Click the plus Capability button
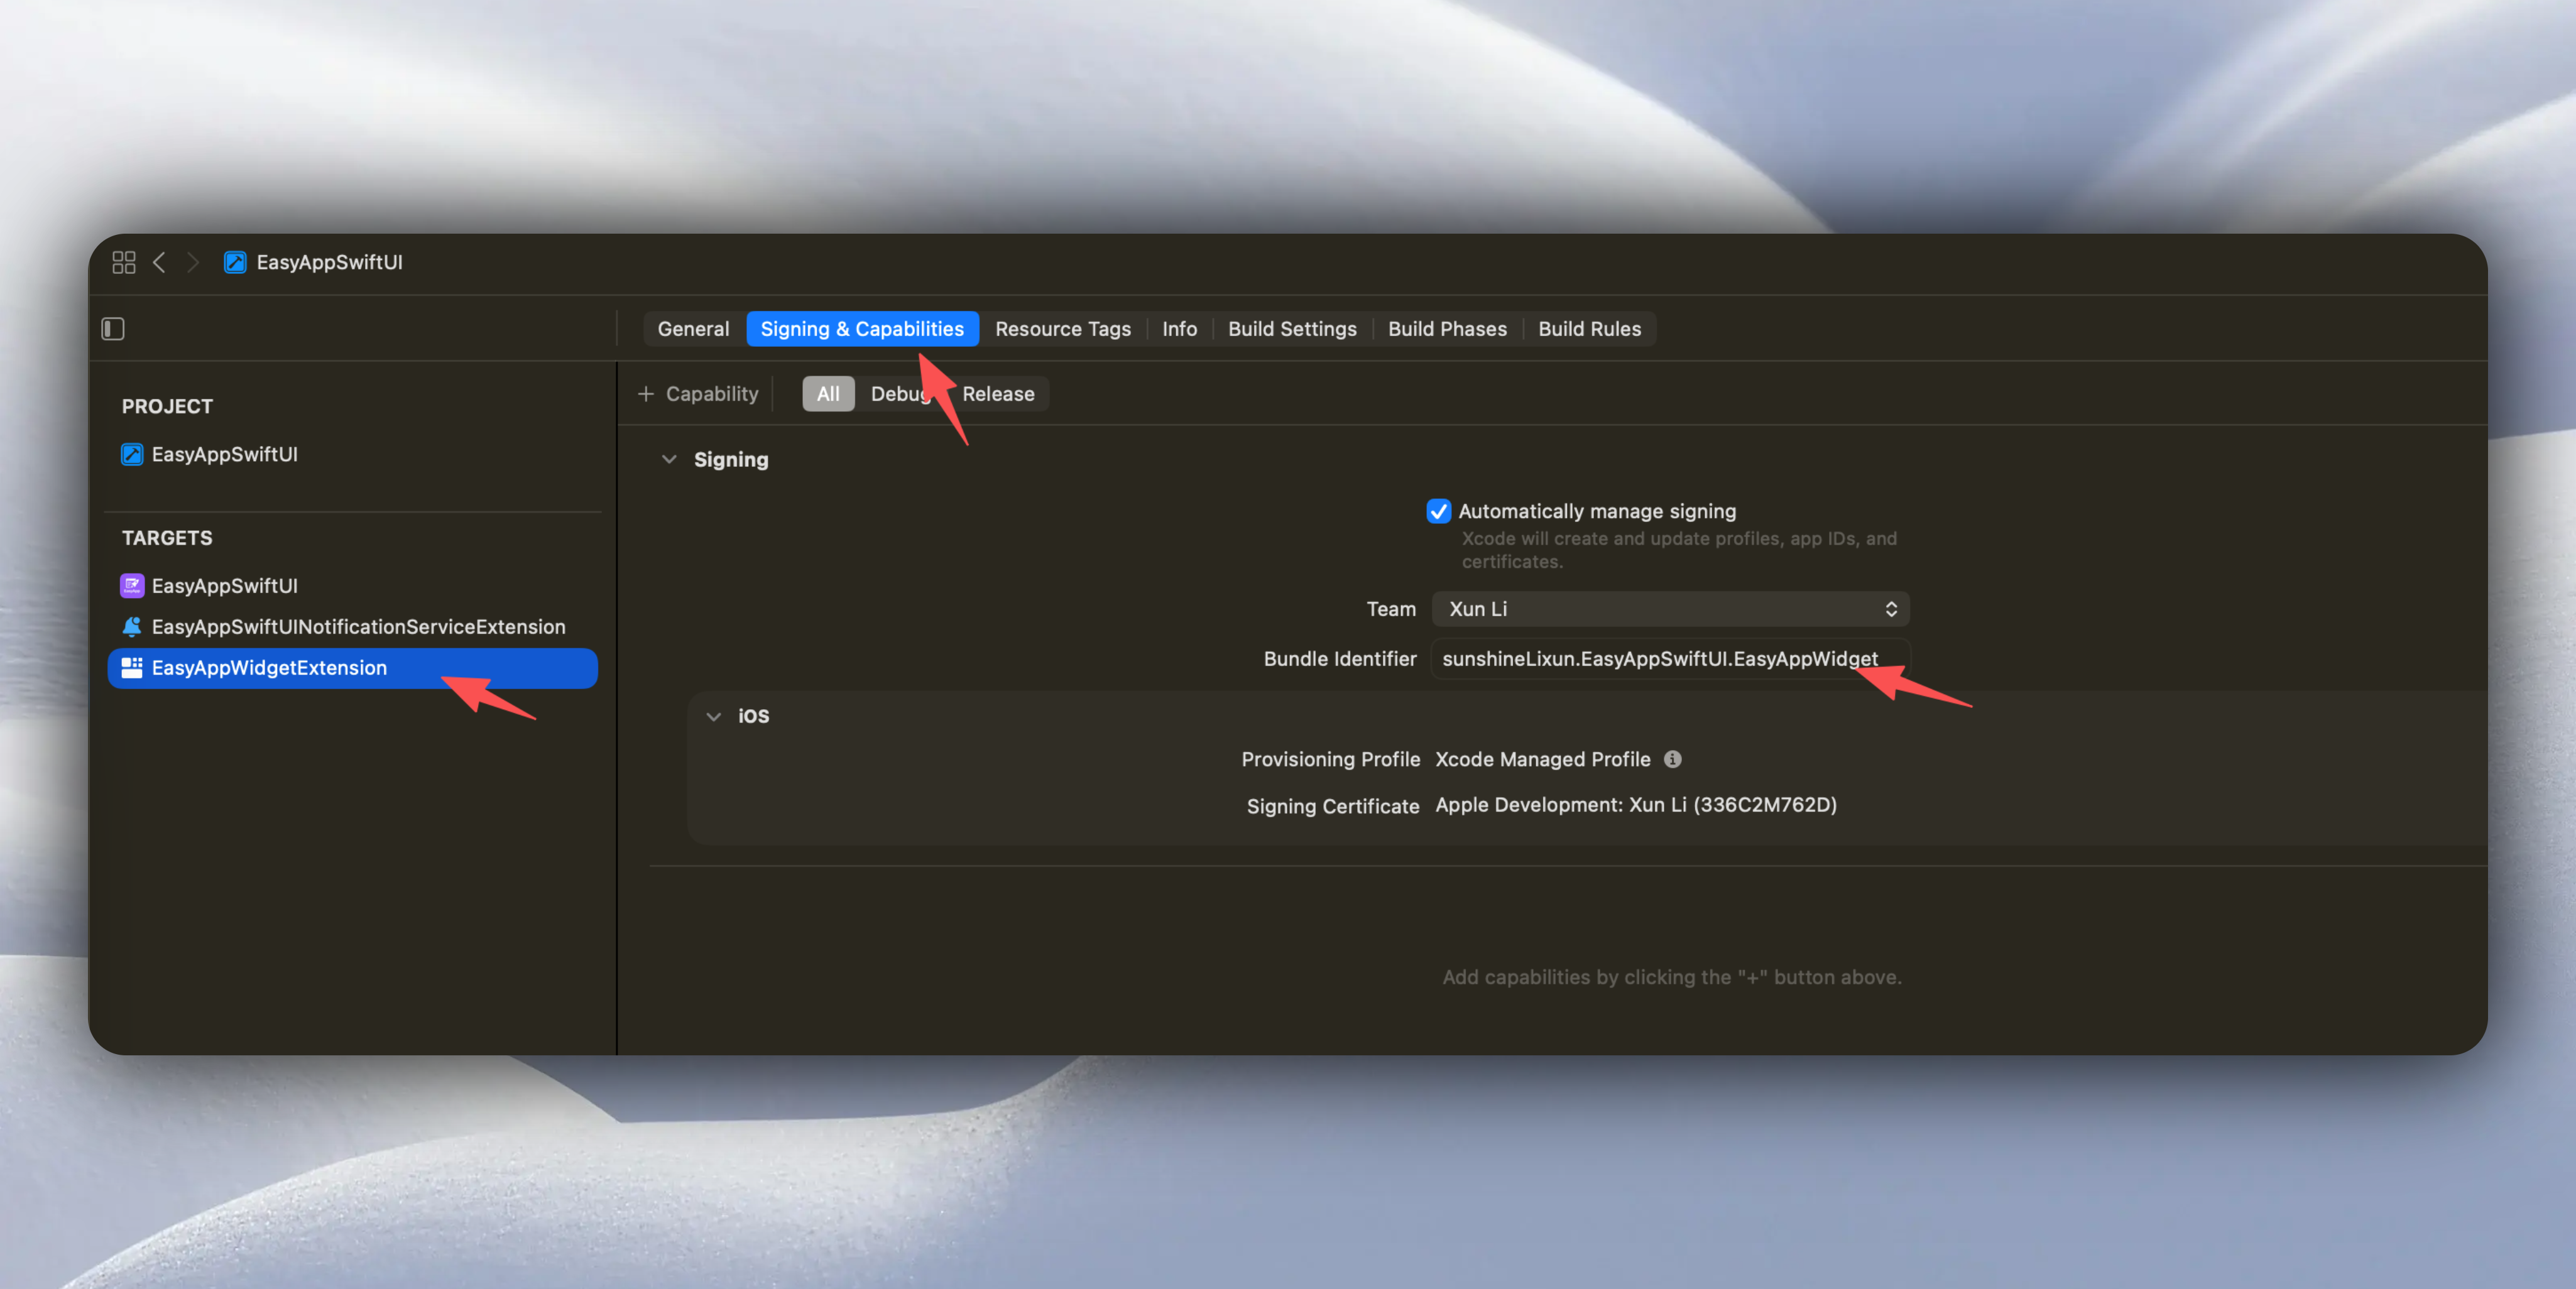 tap(699, 394)
